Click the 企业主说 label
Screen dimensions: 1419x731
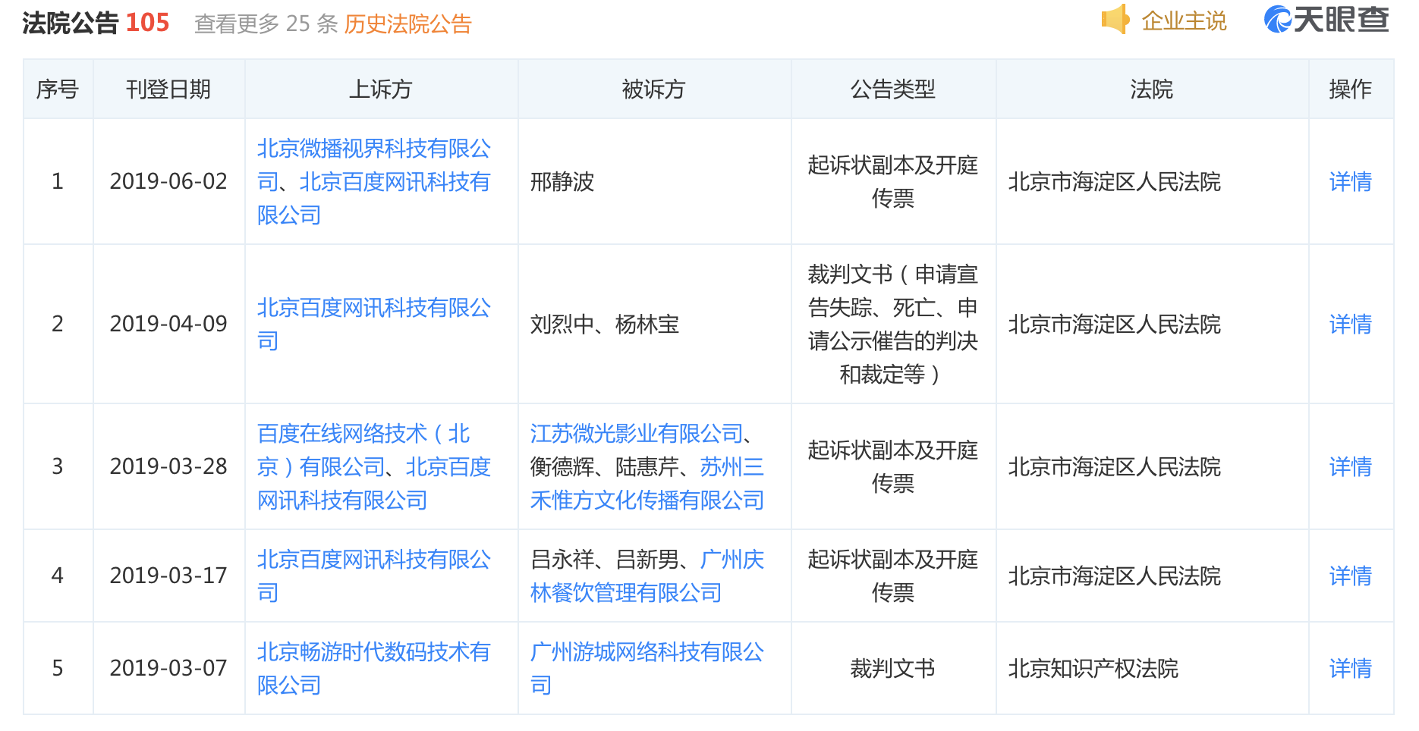[x=1184, y=21]
